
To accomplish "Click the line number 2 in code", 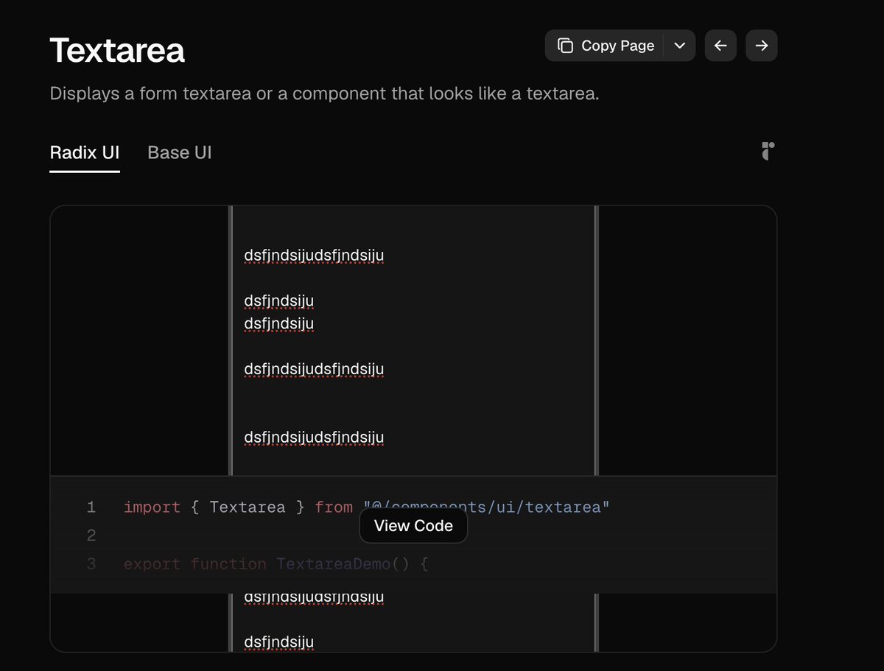I will coord(91,535).
